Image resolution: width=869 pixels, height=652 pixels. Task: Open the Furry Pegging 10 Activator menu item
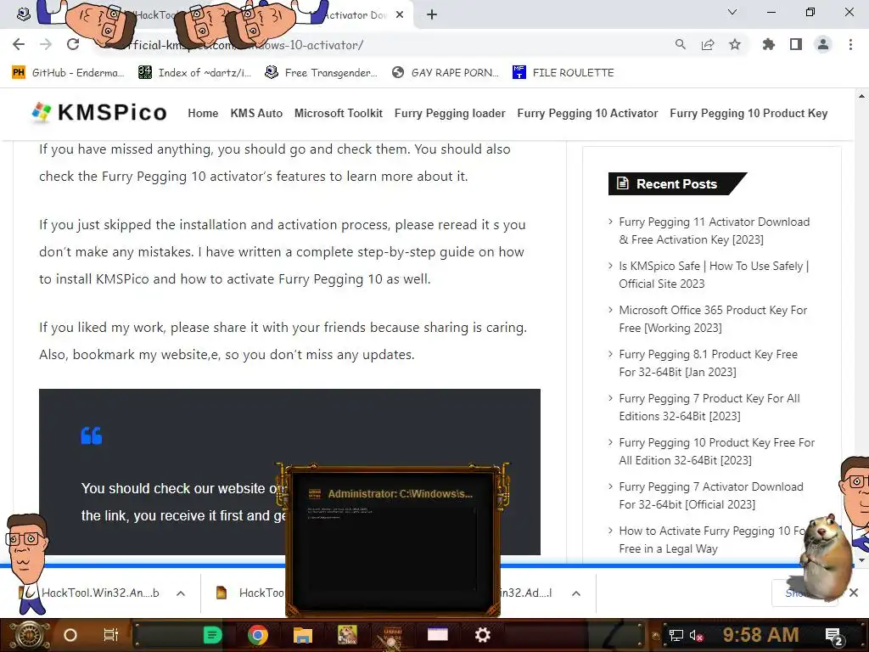(x=587, y=113)
